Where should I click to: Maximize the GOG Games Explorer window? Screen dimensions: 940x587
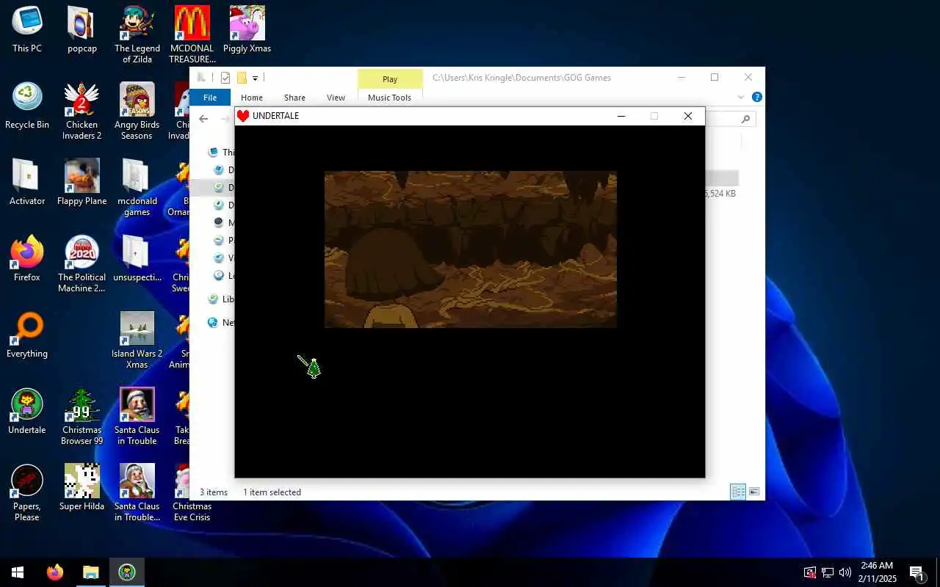715,78
